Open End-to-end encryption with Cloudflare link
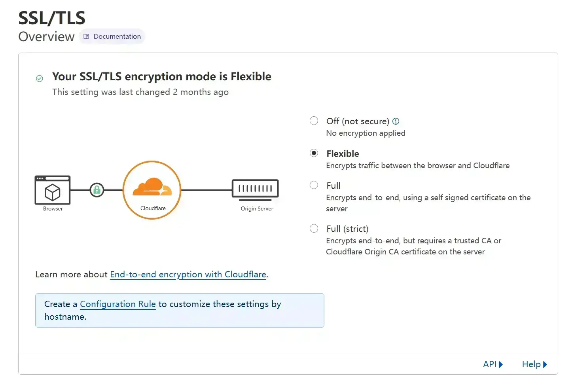Image resolution: width=574 pixels, height=381 pixels. pos(188,275)
